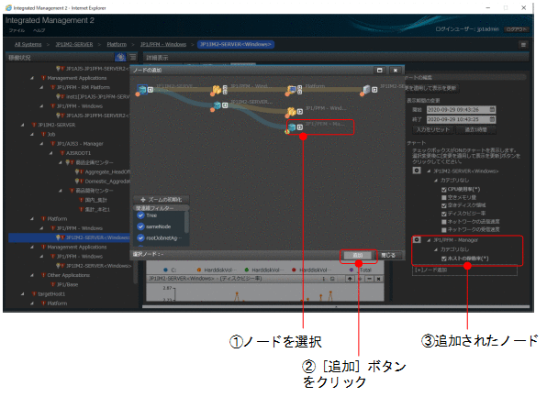The image size is (547, 397).
Task: Select the Platform node icon in the dialog
Action: tap(292, 90)
